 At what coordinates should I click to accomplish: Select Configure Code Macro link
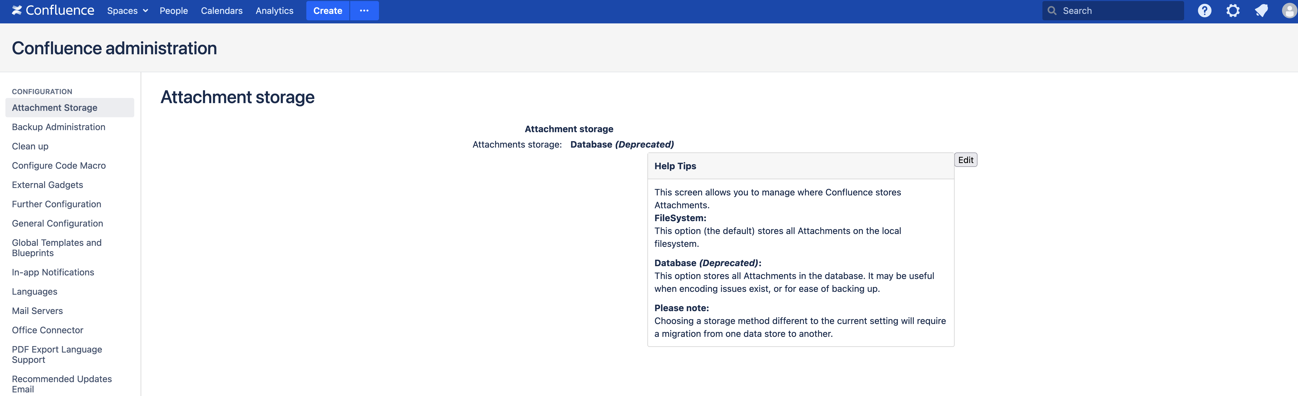pyautogui.click(x=58, y=166)
